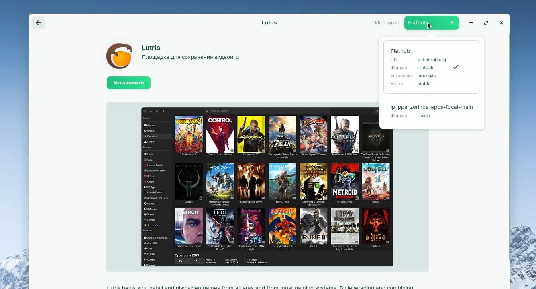Image resolution: width=536 pixels, height=289 pixels.
Task: Click the checkmark next to Flathub source
Action: pos(456,67)
